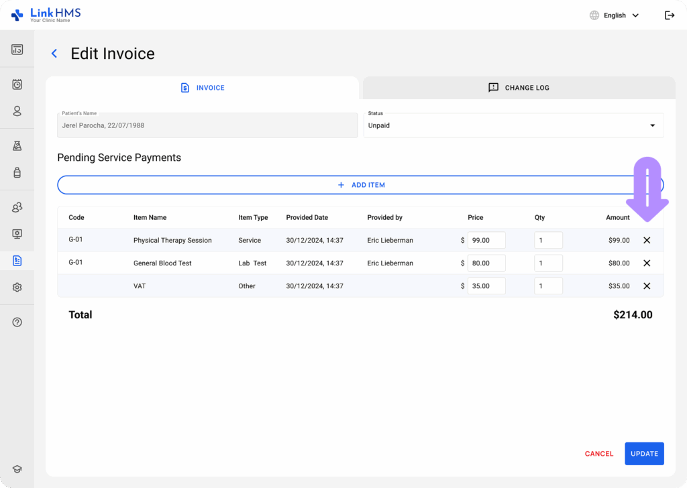Click the Lab Test item type cell
This screenshot has height=488, width=687.
click(x=252, y=263)
